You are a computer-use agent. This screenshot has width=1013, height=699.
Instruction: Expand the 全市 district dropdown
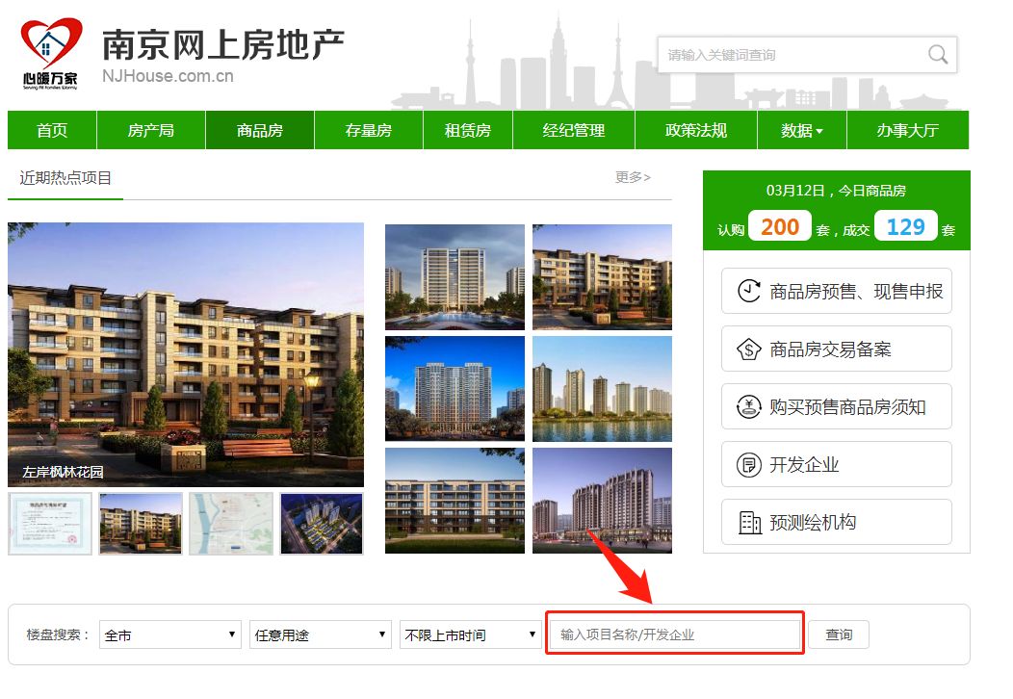169,635
